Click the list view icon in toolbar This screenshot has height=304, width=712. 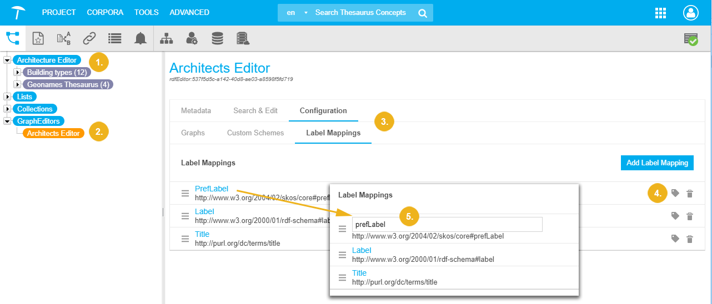pos(114,38)
